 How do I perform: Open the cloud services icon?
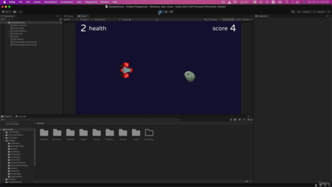point(15,12)
